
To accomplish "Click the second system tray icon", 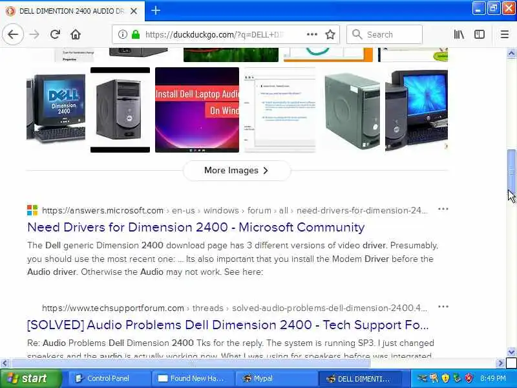I will click(x=434, y=378).
